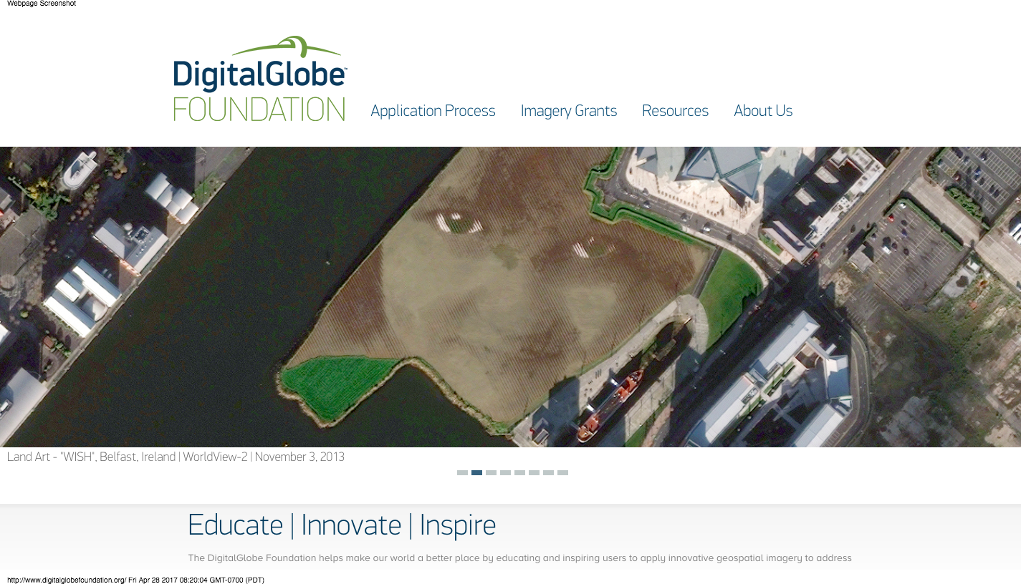Select the sixth slideshow indicator dot
Image resolution: width=1021 pixels, height=584 pixels.
(x=535, y=472)
